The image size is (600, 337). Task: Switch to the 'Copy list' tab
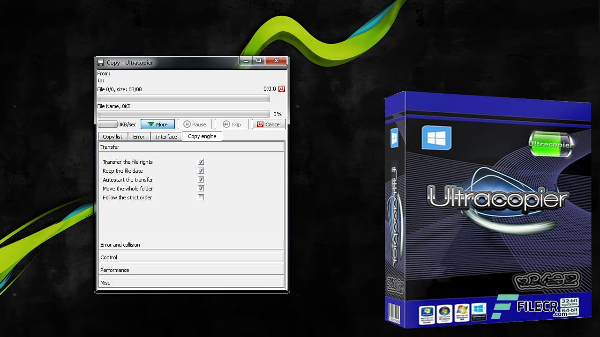coord(112,136)
